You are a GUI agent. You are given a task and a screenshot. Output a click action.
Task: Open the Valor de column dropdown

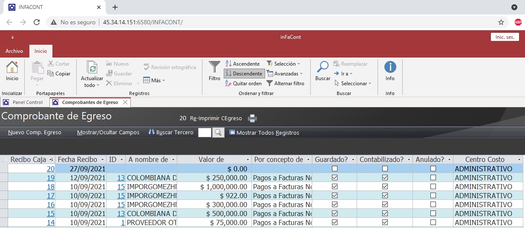[x=248, y=160]
